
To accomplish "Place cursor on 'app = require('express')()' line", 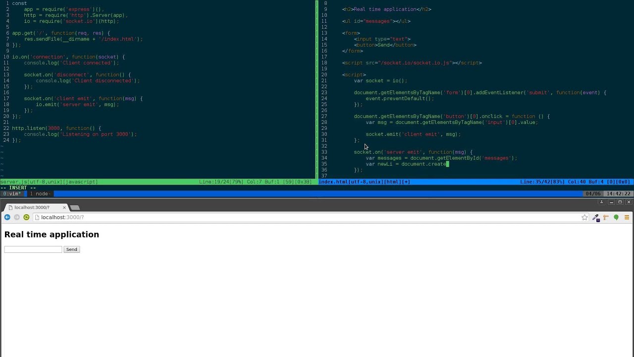I will point(64,9).
